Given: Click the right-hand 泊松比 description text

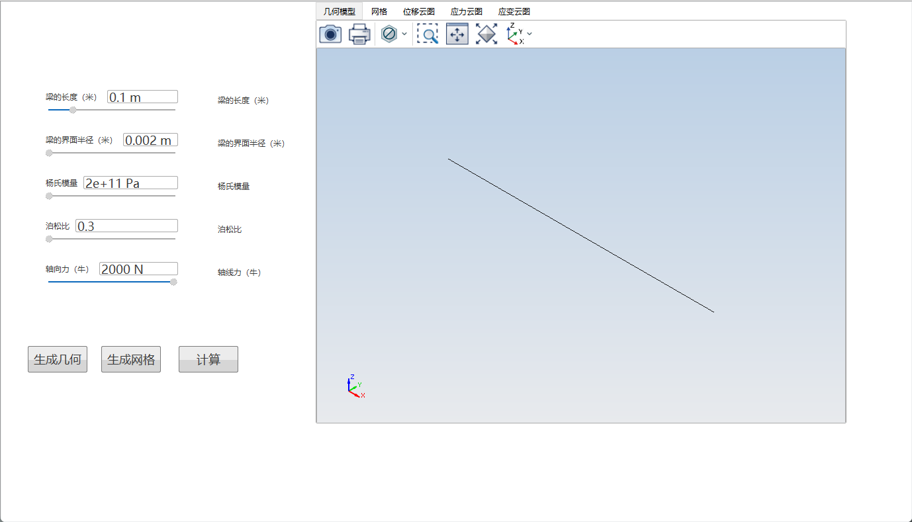Looking at the screenshot, I should (x=230, y=230).
